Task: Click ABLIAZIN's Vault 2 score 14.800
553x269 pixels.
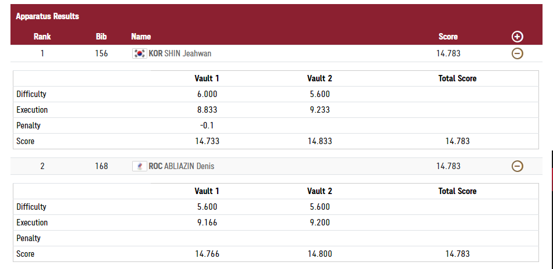Action: (318, 254)
